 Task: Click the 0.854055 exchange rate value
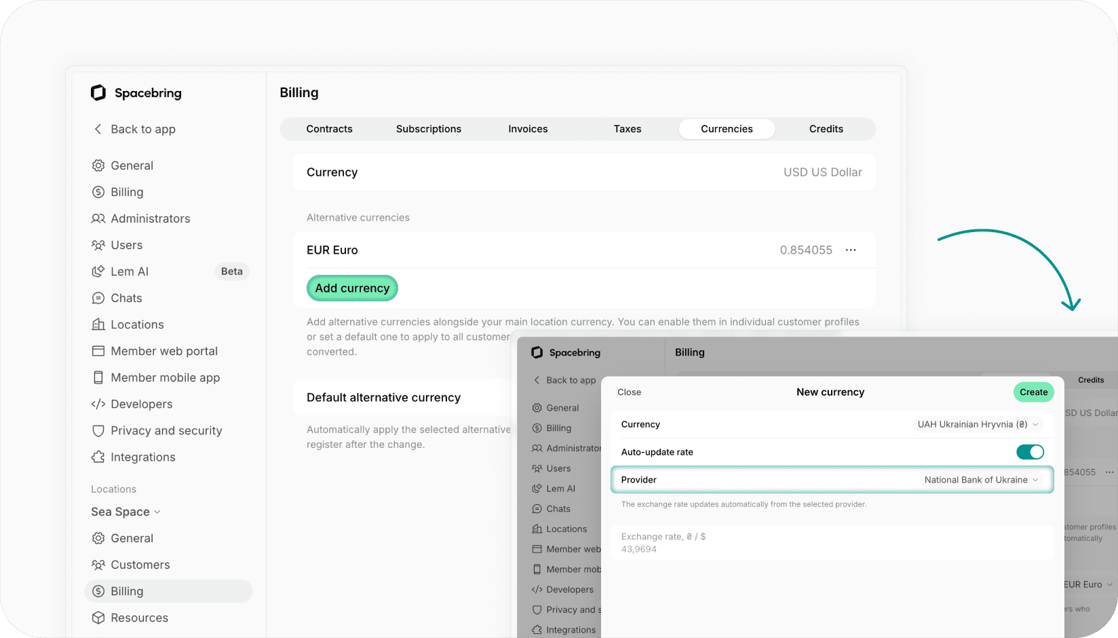(806, 250)
